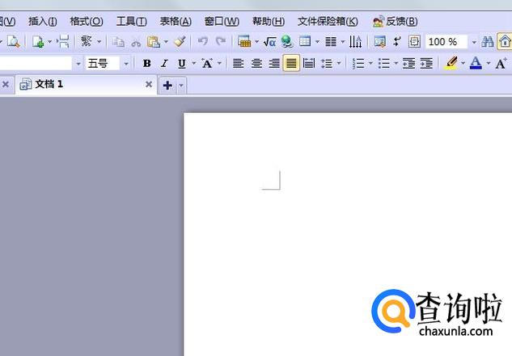This screenshot has width=512, height=356.
Task: Open the 帮助(H) menu
Action: click(269, 21)
